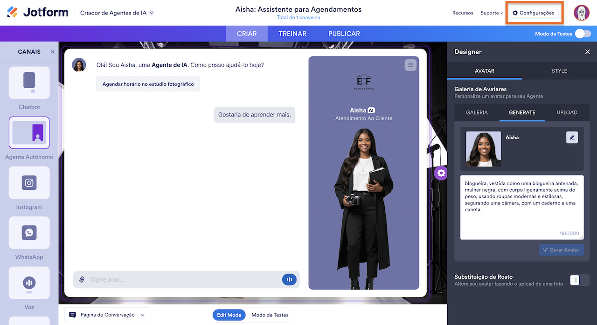Click the 'Gostaria de aprender mais.' message bubble
Image resolution: width=597 pixels, height=325 pixels.
point(255,114)
